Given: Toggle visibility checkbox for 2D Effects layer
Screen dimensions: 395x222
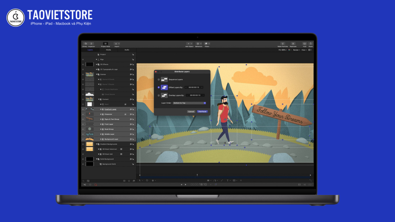Looking at the screenshot, I should [83, 64].
